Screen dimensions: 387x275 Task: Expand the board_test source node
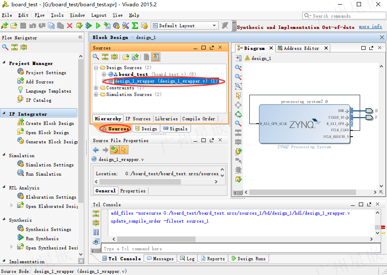pos(104,74)
